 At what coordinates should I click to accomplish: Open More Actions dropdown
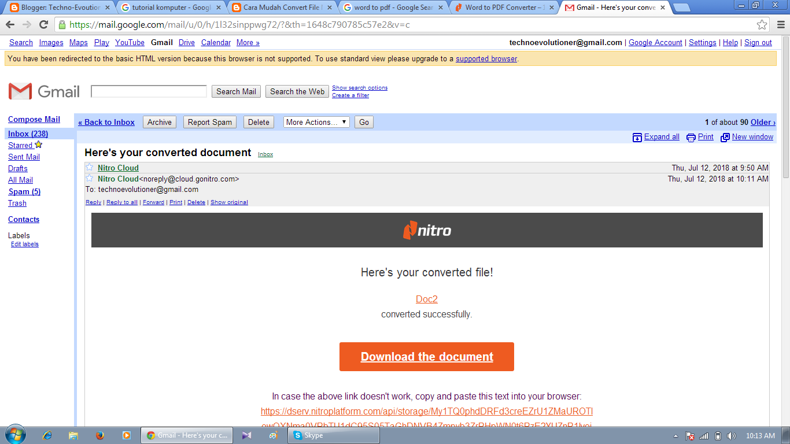pyautogui.click(x=316, y=122)
